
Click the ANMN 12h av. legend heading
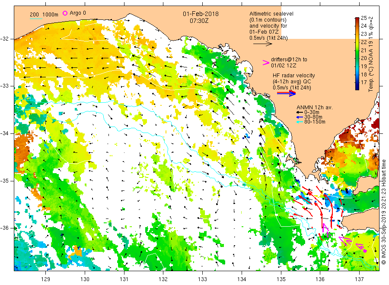click(315, 108)
